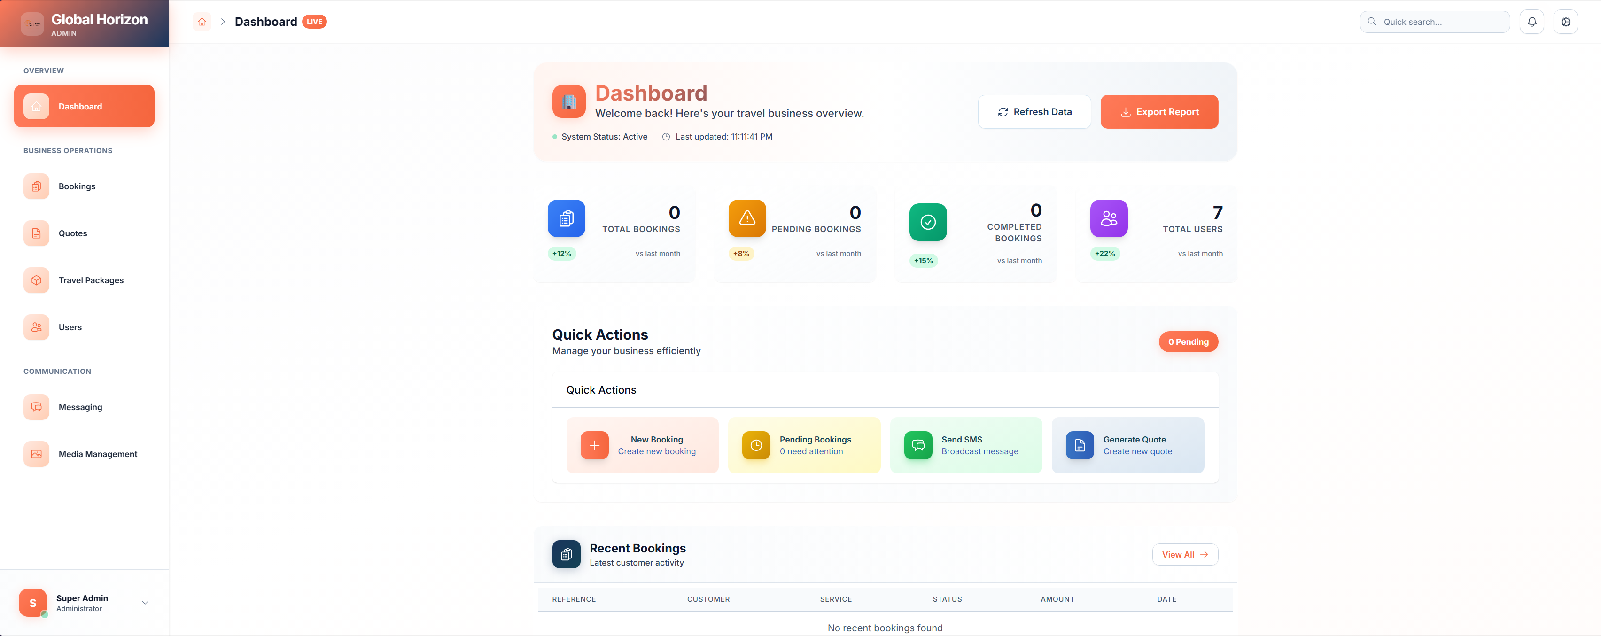Click the home breadcrumb icon
This screenshot has width=1601, height=636.
tap(202, 22)
